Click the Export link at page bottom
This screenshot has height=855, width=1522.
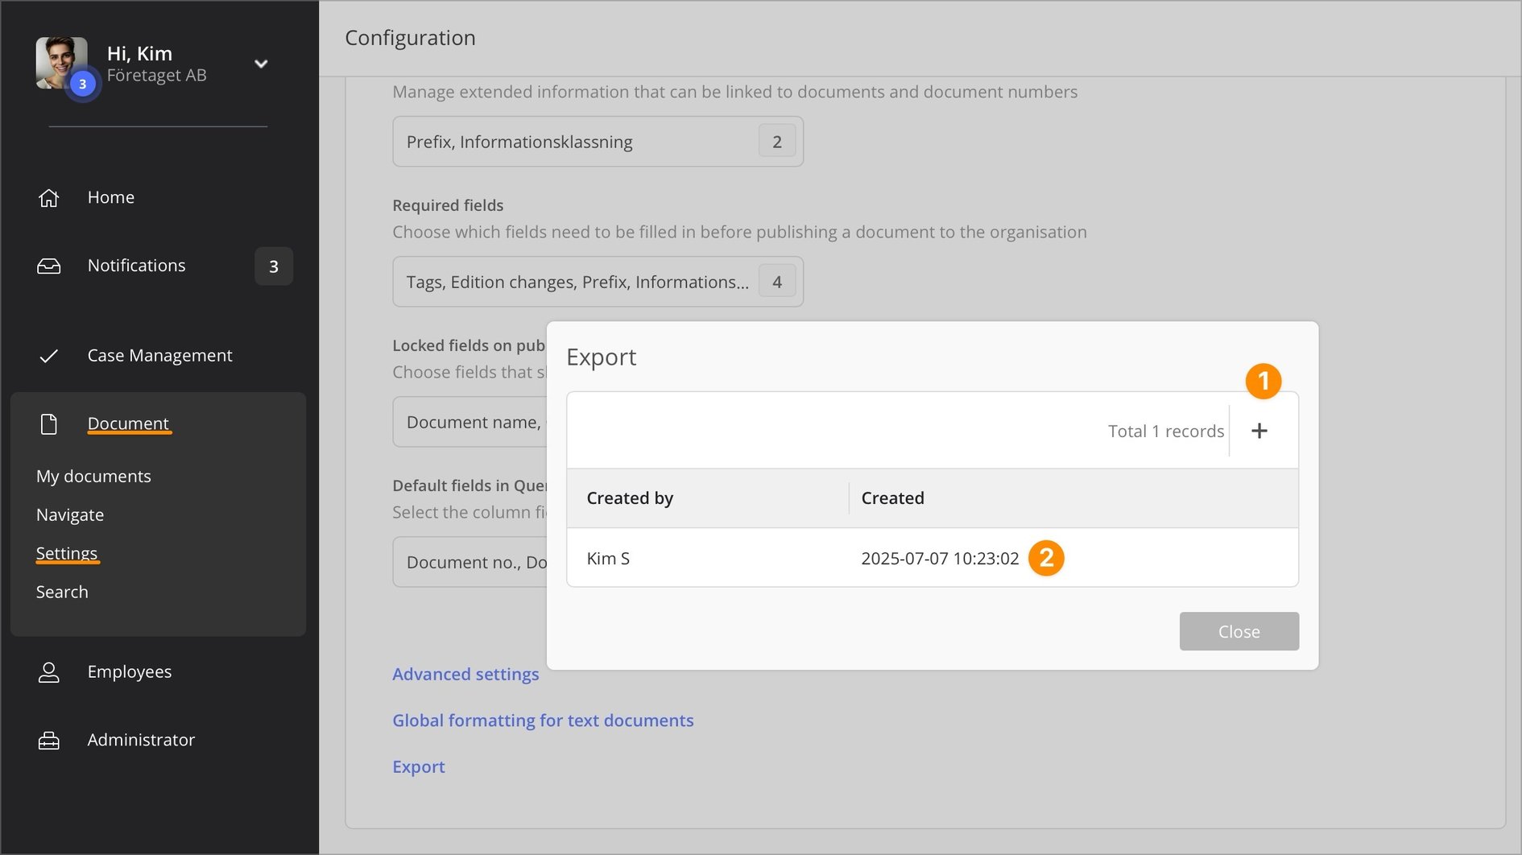418,766
